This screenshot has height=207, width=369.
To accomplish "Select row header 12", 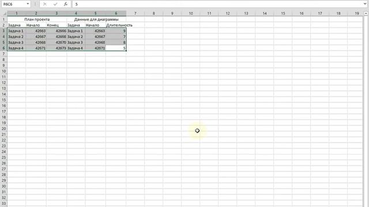I will click(3, 83).
